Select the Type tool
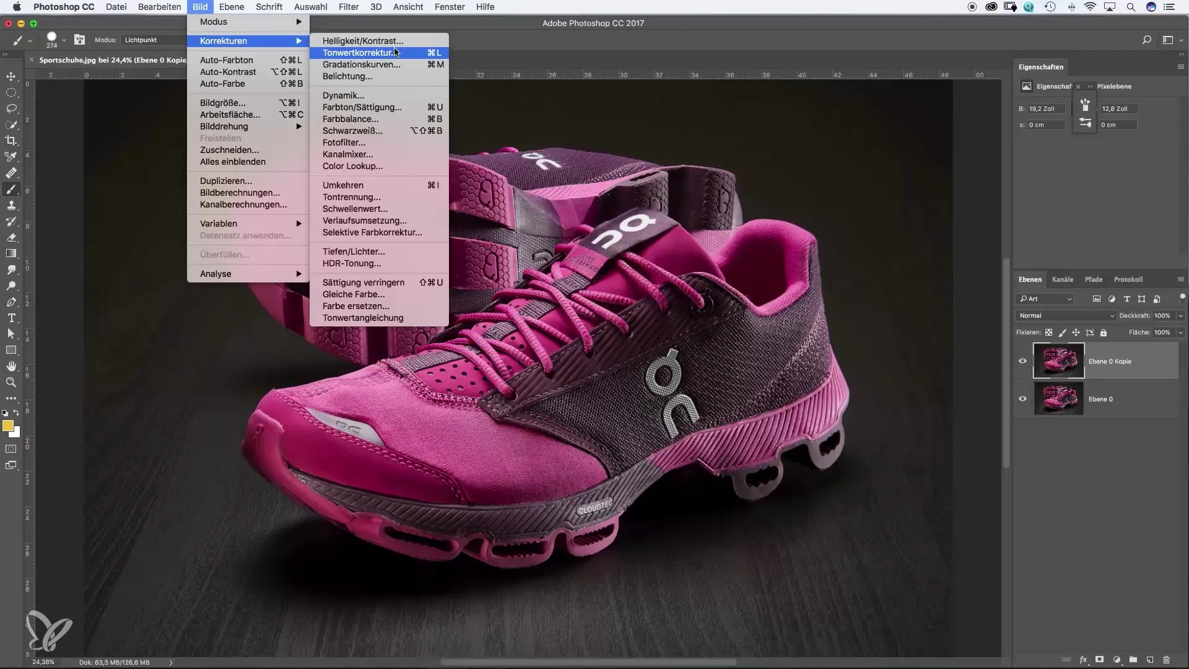This screenshot has height=669, width=1189. tap(11, 318)
